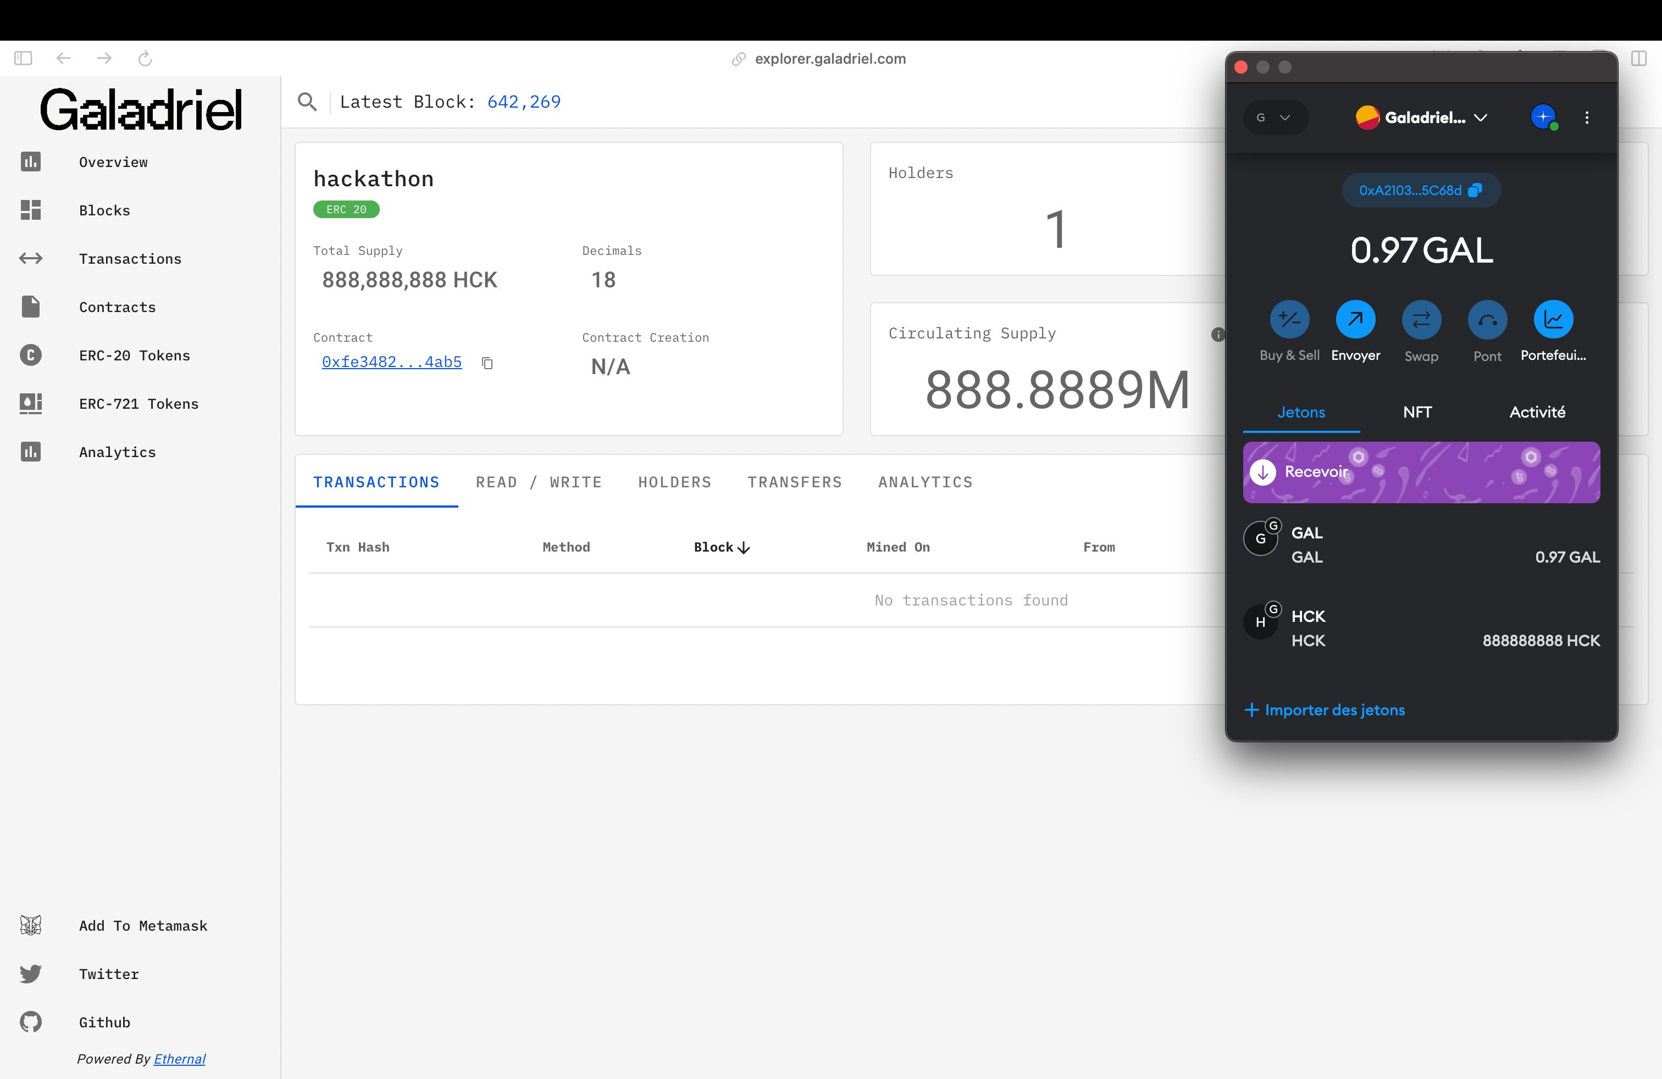Select the Transactions arrows icon

tap(31, 259)
